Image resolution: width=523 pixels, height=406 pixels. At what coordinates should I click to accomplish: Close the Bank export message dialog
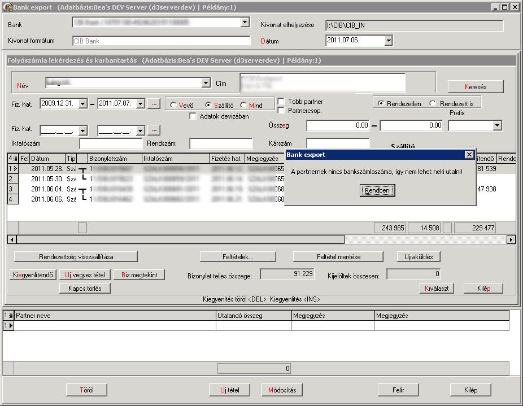[469, 155]
